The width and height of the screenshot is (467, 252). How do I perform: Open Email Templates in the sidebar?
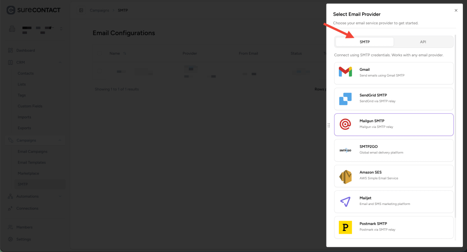31,163
